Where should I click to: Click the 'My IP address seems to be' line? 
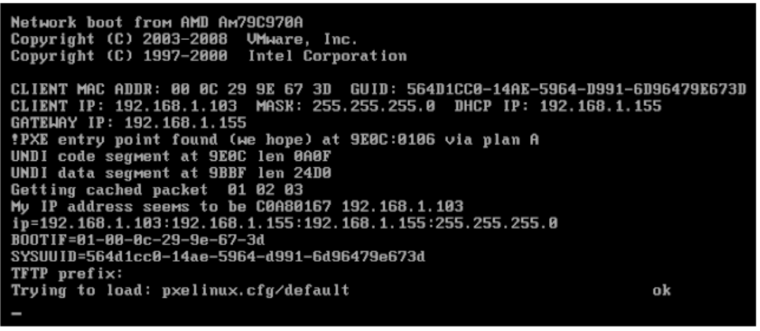click(x=237, y=207)
